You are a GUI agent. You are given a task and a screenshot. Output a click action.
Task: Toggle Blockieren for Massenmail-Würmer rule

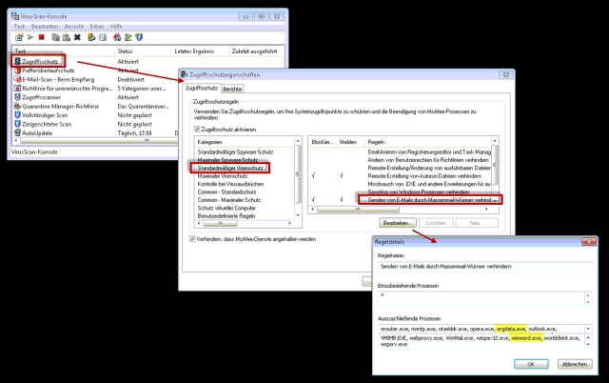coord(313,199)
